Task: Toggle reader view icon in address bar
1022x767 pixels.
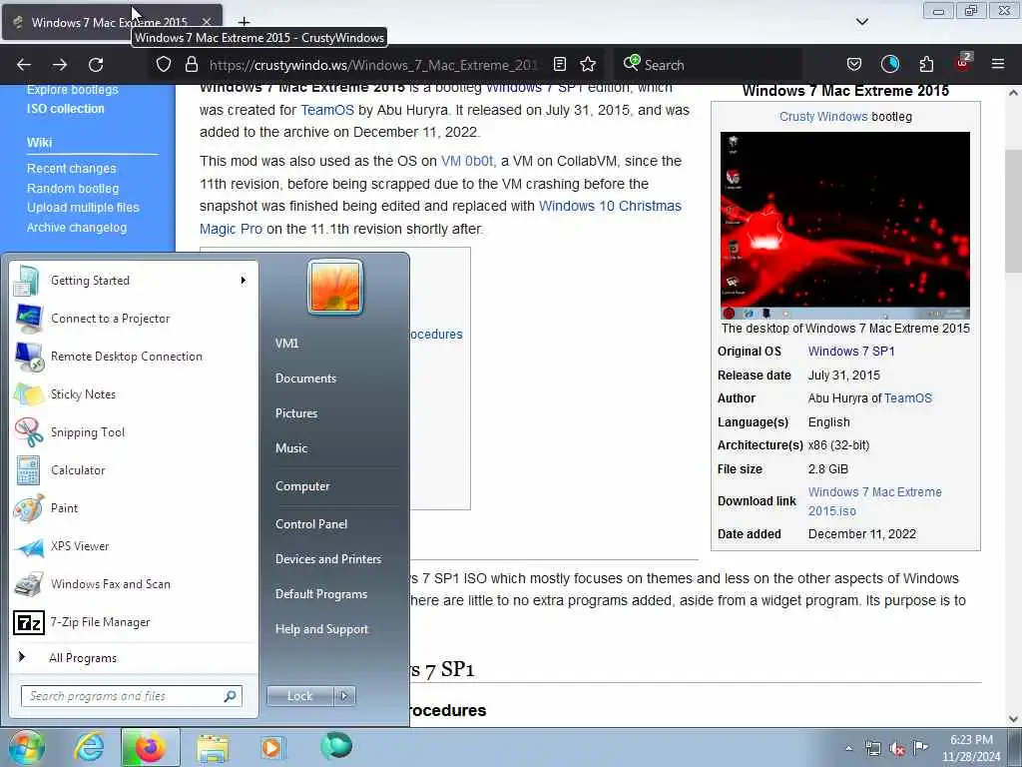Action: point(559,64)
